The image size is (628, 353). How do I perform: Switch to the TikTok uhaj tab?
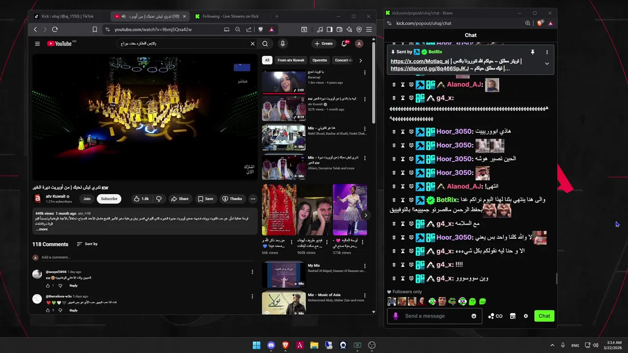67,16
